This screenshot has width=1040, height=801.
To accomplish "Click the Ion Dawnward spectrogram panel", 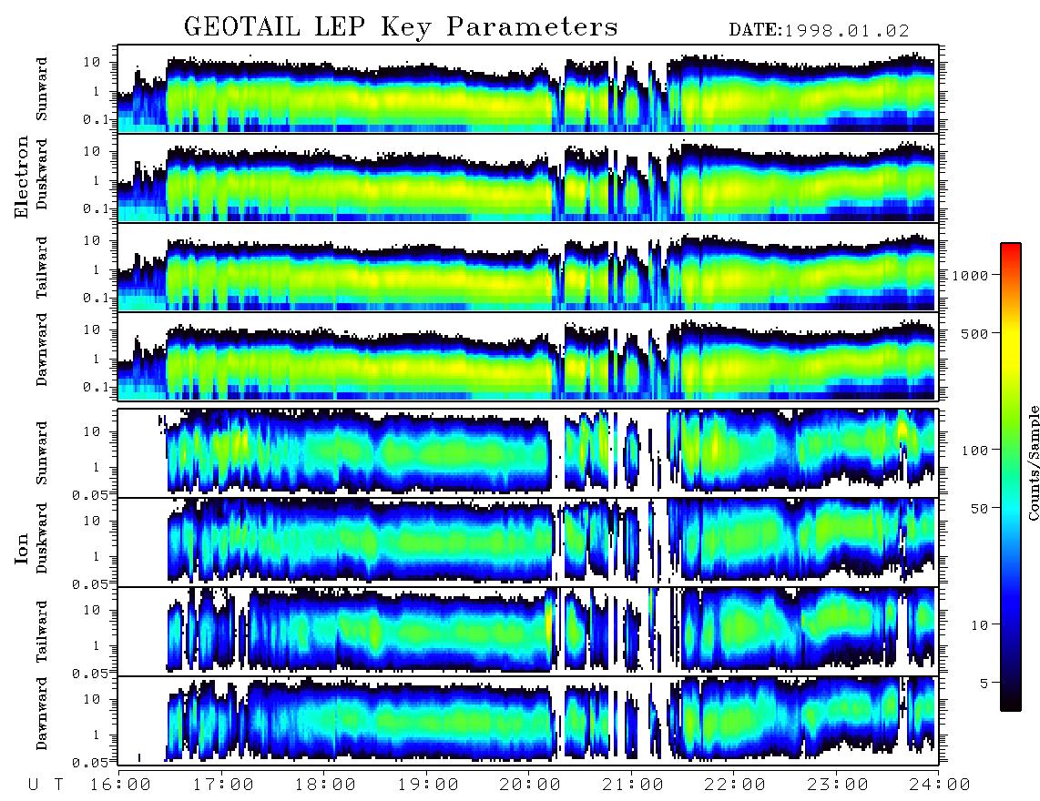I will [528, 720].
